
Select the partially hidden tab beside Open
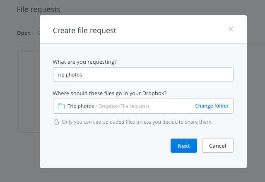point(39,33)
